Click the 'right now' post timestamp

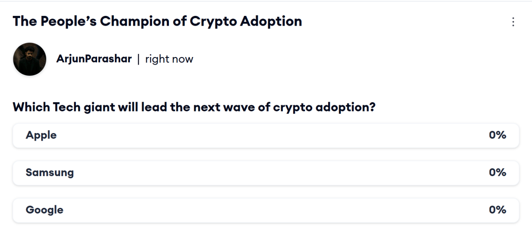[x=169, y=59]
